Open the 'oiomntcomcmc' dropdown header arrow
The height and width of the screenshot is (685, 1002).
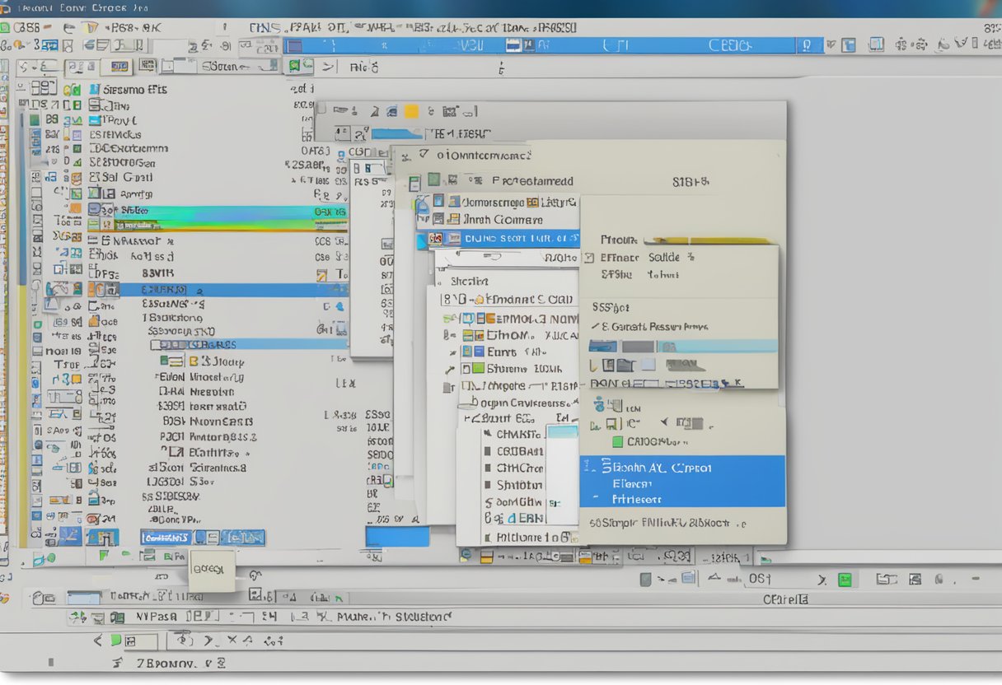424,154
